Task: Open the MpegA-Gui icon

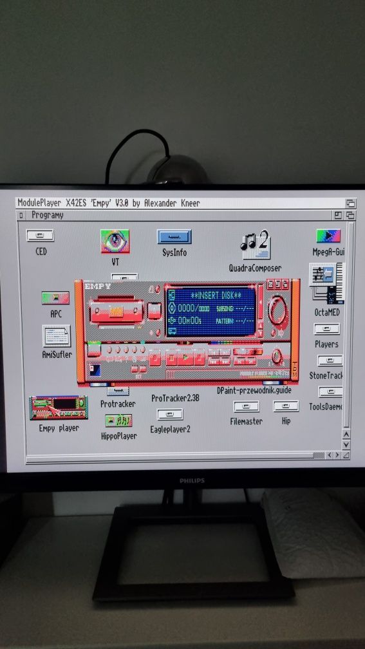Action: [x=328, y=236]
